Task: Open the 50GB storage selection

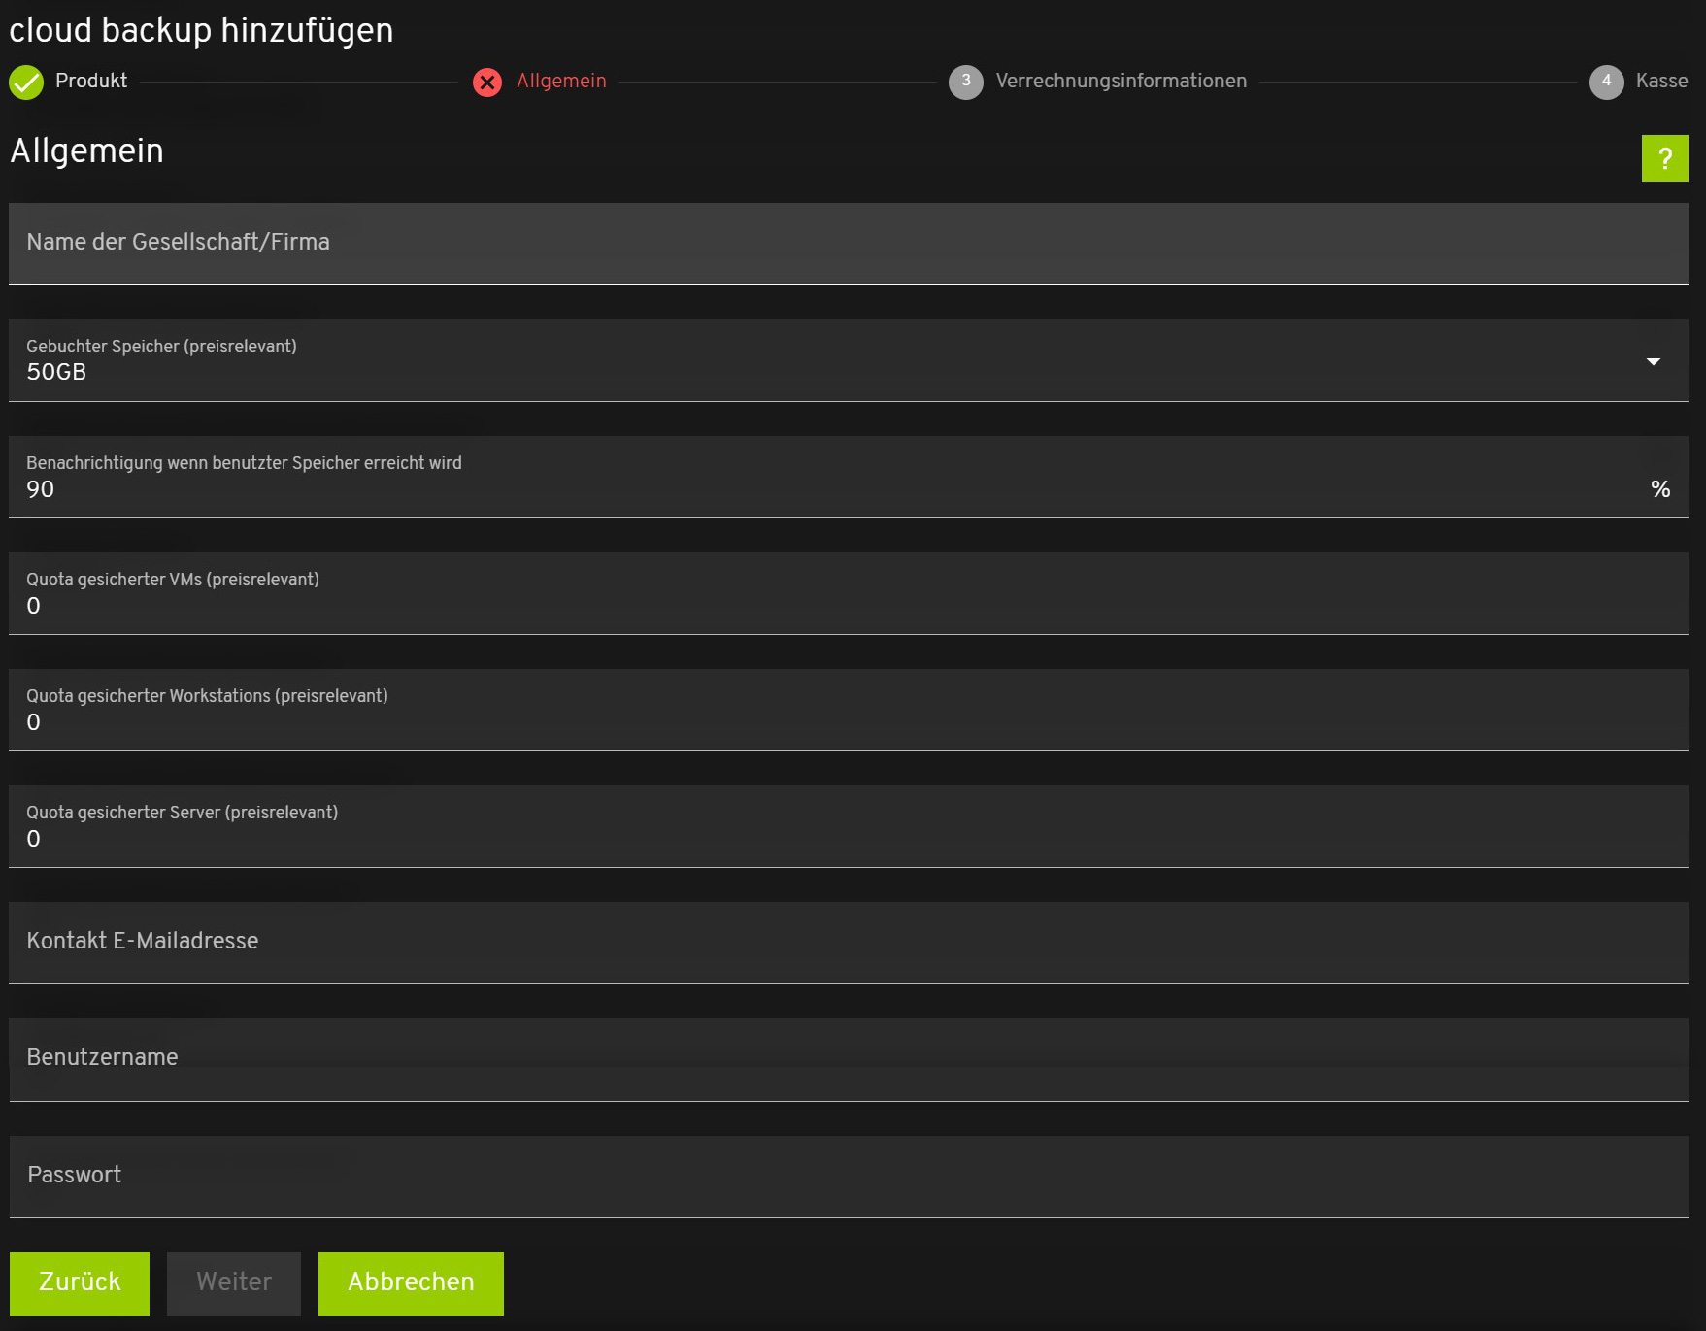Action: point(849,360)
